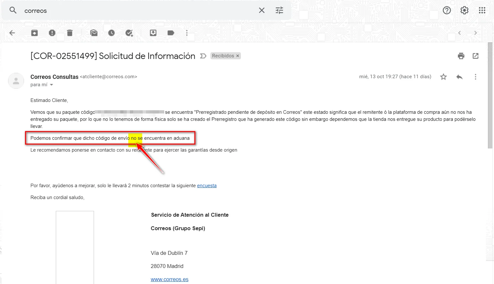Screen dimensions: 494x284
Task: Open the Help support icon
Action: (x=447, y=11)
